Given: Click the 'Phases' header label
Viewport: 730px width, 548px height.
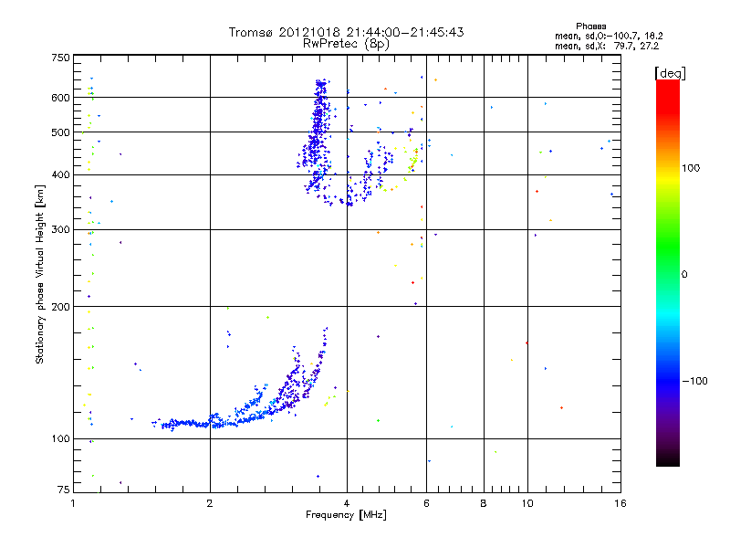Looking at the screenshot, I should (x=590, y=26).
